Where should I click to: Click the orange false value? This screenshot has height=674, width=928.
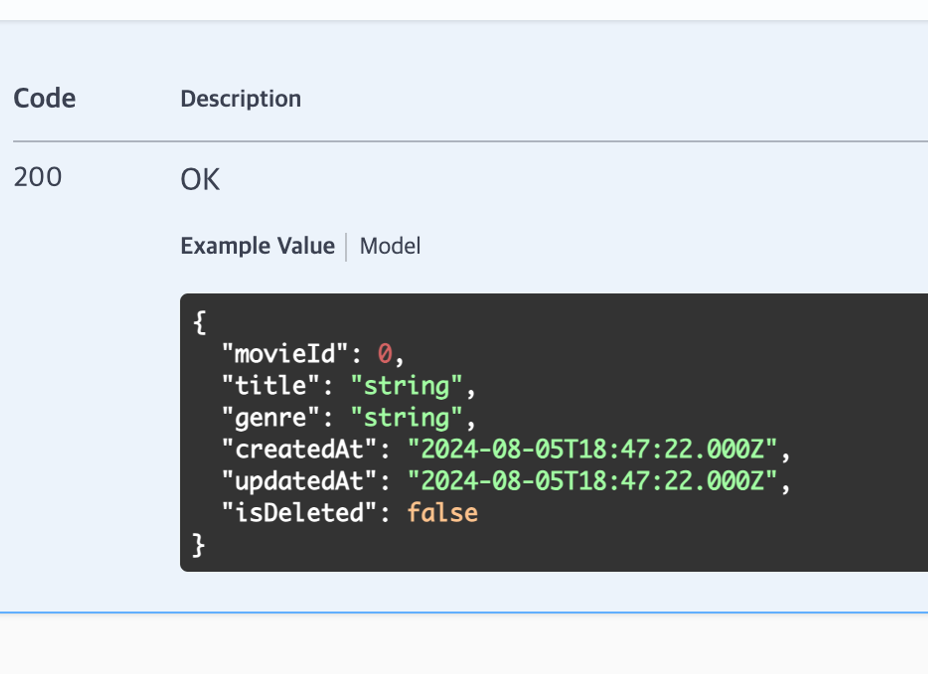tap(442, 513)
